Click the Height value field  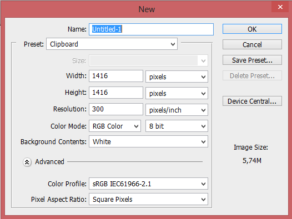click(x=116, y=93)
